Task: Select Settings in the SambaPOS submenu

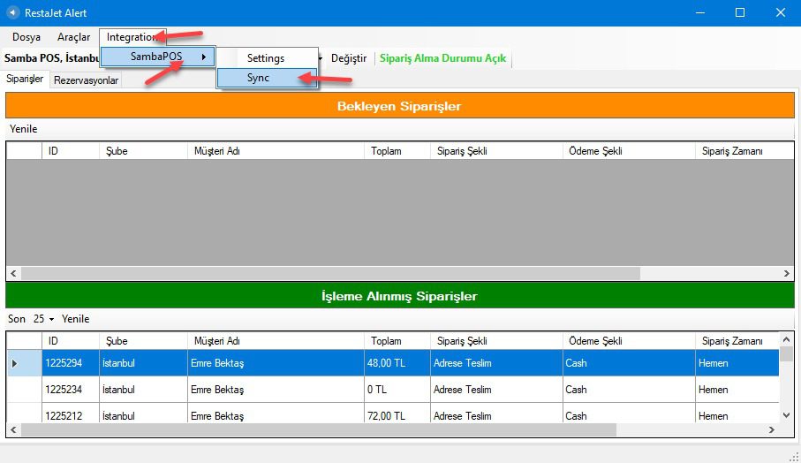Action: [x=266, y=58]
